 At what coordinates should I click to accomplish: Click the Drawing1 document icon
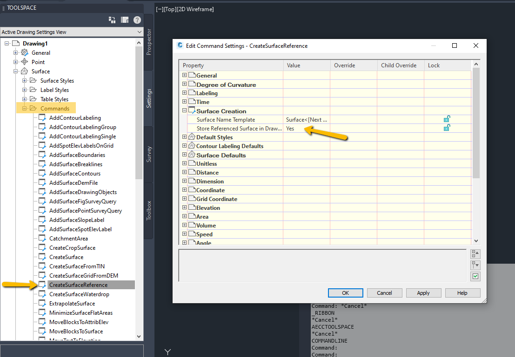pos(16,43)
